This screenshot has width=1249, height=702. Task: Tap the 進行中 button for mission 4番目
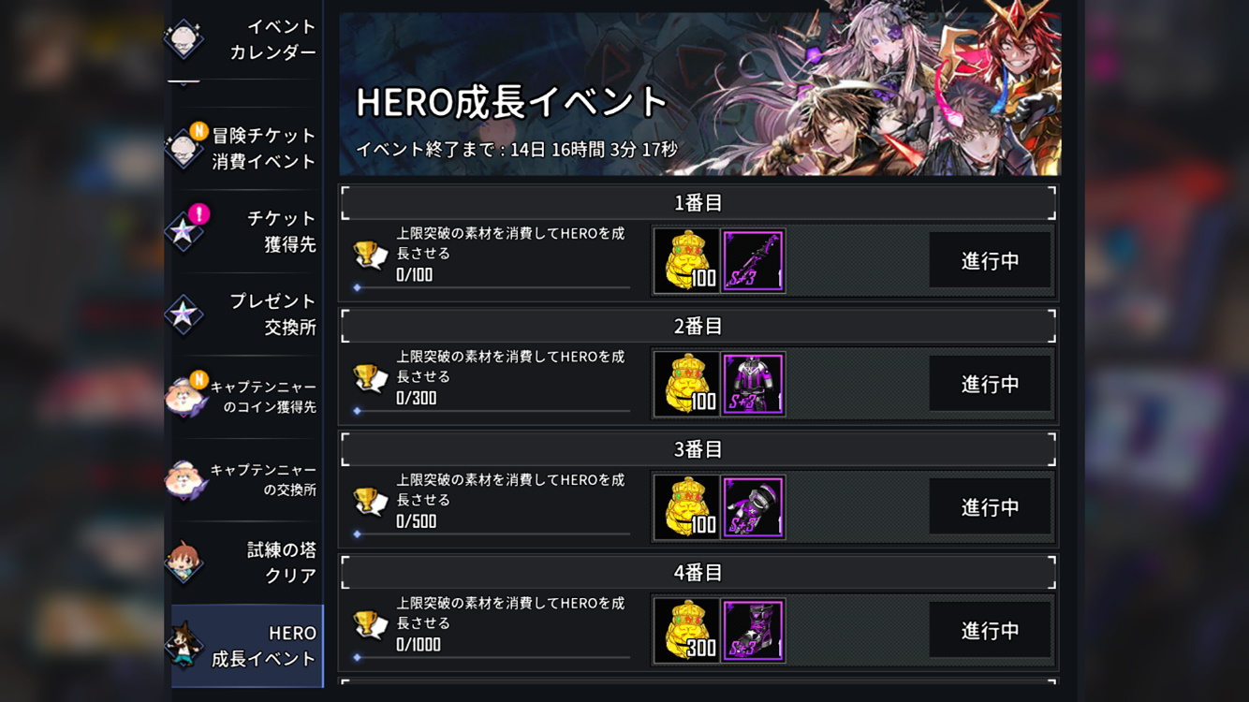coord(990,631)
